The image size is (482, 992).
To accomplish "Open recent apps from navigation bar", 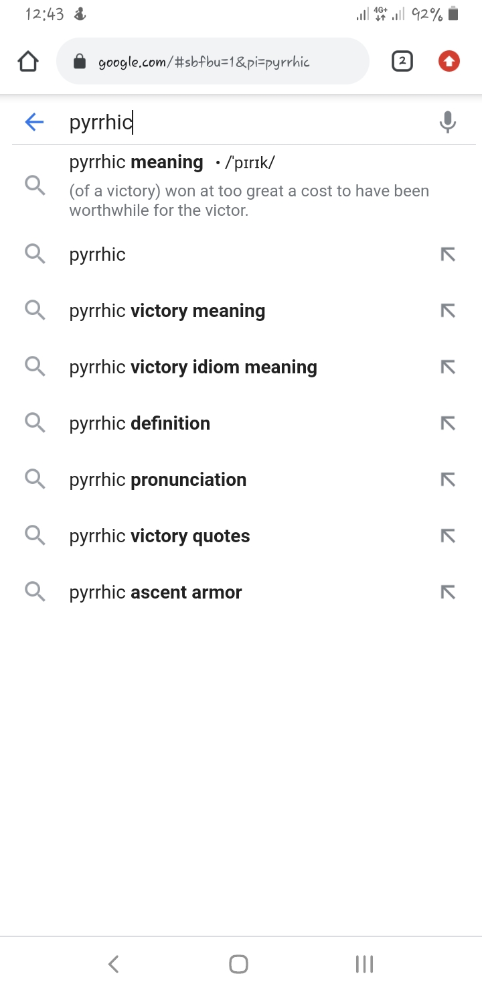I will (364, 964).
